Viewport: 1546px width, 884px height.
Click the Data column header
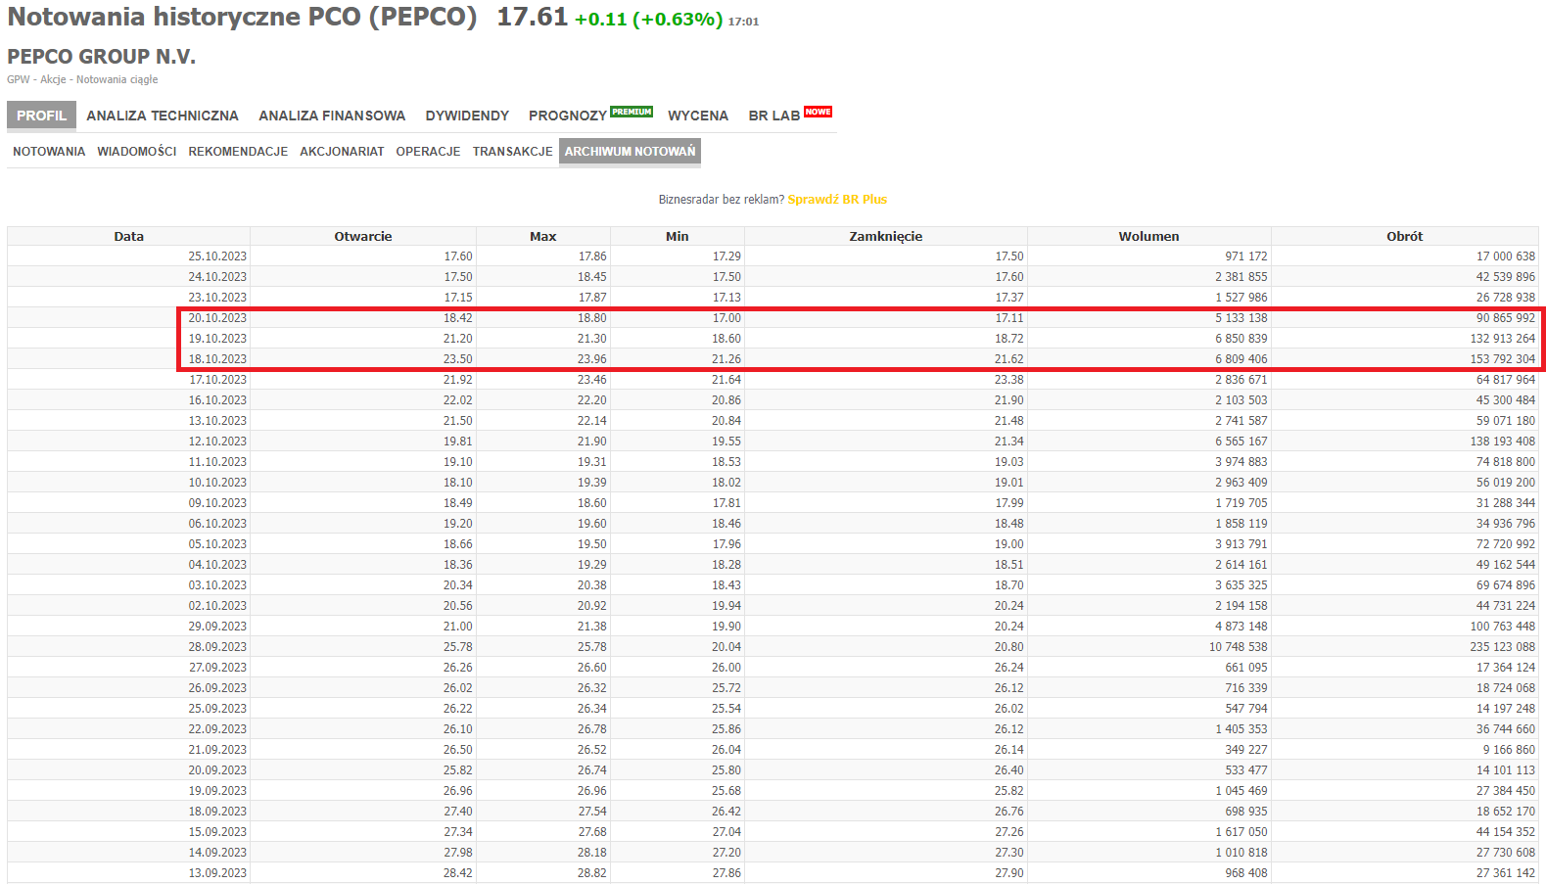pyautogui.click(x=128, y=236)
